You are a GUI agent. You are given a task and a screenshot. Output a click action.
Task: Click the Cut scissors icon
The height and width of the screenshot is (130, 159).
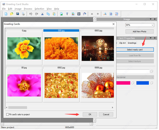pos(42,14)
